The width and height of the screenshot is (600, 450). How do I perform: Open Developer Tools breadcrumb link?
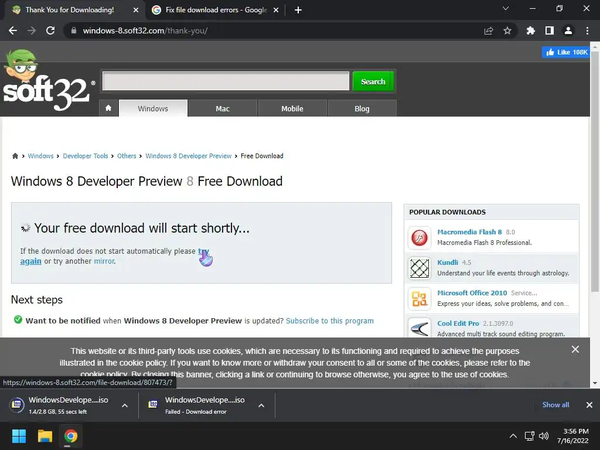point(86,156)
